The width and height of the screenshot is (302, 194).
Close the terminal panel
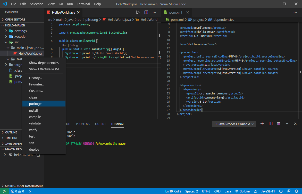295,124
